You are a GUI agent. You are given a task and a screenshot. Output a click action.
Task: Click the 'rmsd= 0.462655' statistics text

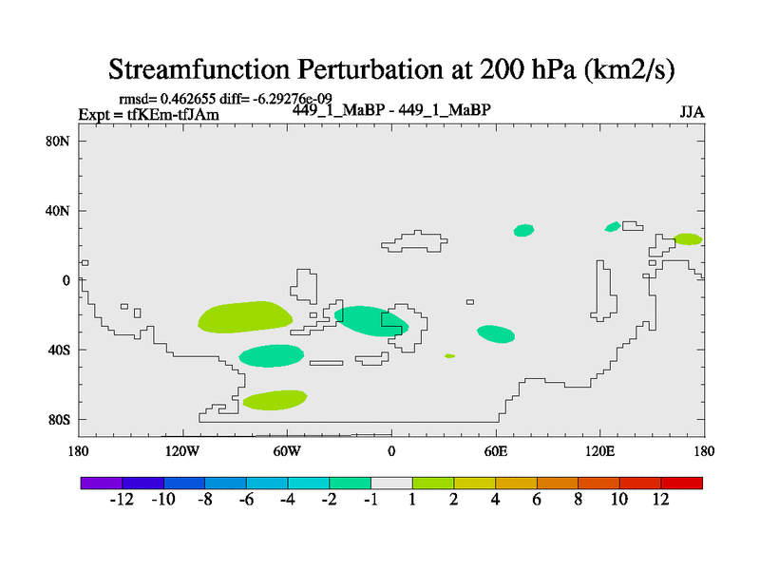pyautogui.click(x=167, y=99)
